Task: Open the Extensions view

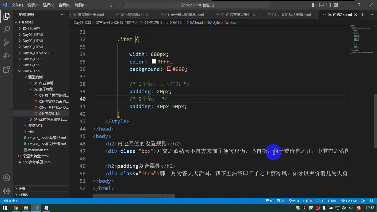Action: (7, 70)
